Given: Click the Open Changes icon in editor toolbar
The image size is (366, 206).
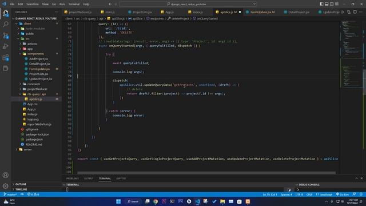Looking at the screenshot, I should click(x=349, y=12).
